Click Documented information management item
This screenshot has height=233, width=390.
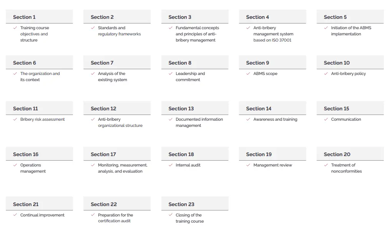[x=199, y=123]
